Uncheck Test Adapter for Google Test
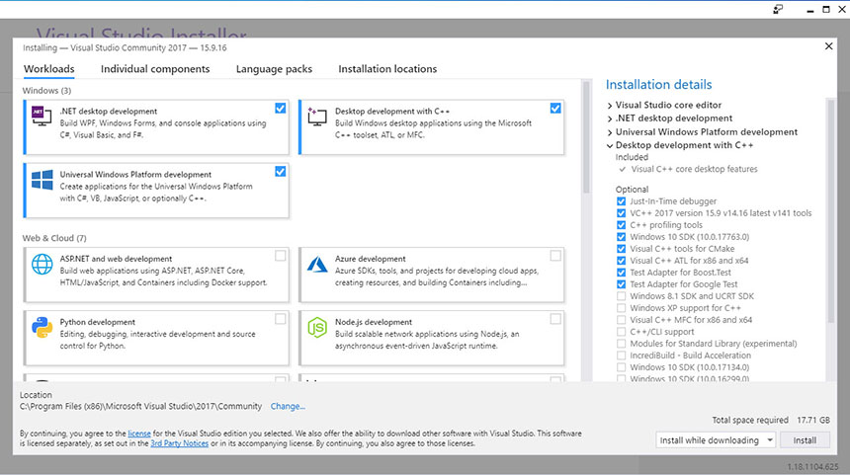The width and height of the screenshot is (850, 475). [x=622, y=284]
